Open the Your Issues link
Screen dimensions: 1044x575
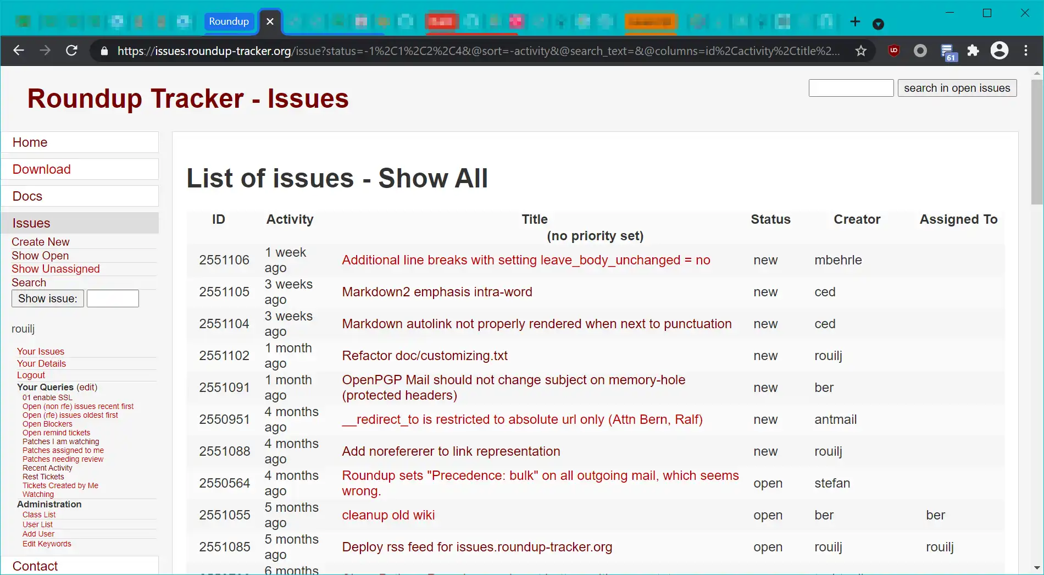tap(41, 351)
